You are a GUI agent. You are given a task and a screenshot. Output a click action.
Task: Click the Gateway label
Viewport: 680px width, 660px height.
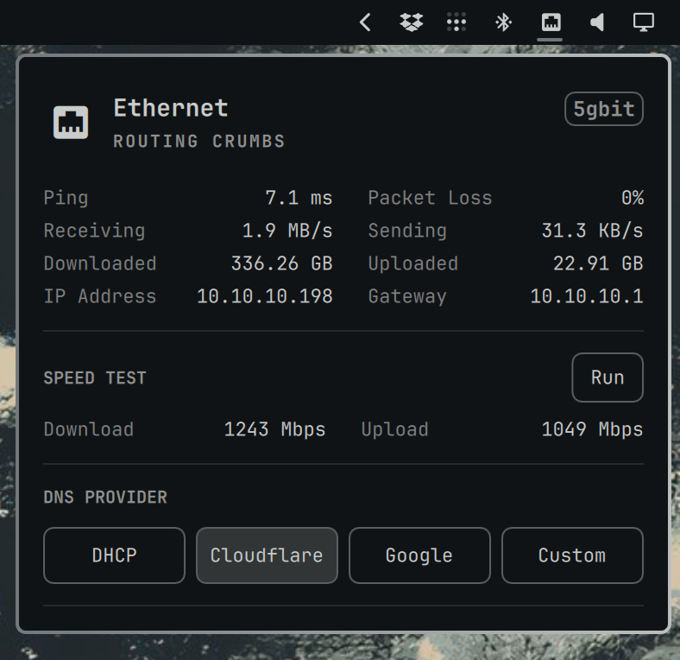(x=407, y=297)
